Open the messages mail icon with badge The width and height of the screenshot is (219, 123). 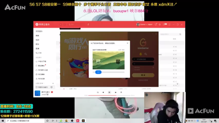[165, 24]
